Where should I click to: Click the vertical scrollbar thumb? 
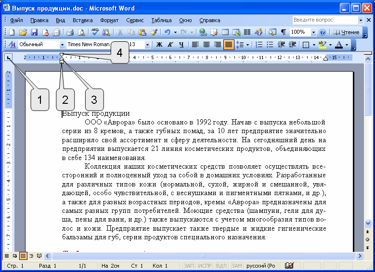[368, 90]
